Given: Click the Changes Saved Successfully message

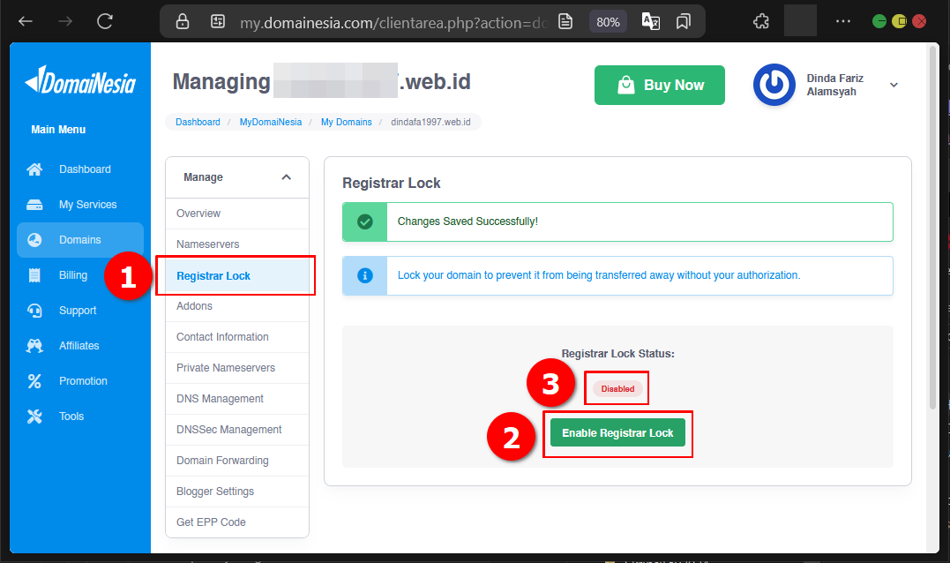Looking at the screenshot, I should click(x=468, y=221).
